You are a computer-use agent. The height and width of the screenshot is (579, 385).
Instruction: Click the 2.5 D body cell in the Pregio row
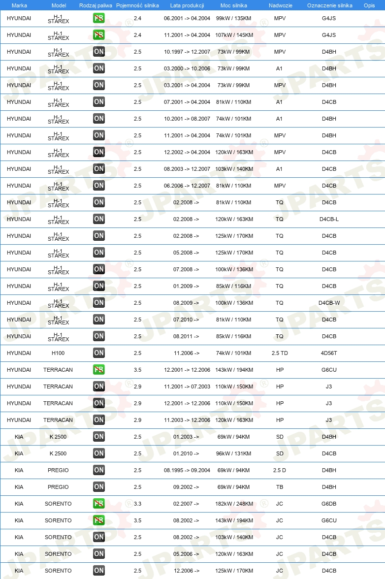(280, 470)
